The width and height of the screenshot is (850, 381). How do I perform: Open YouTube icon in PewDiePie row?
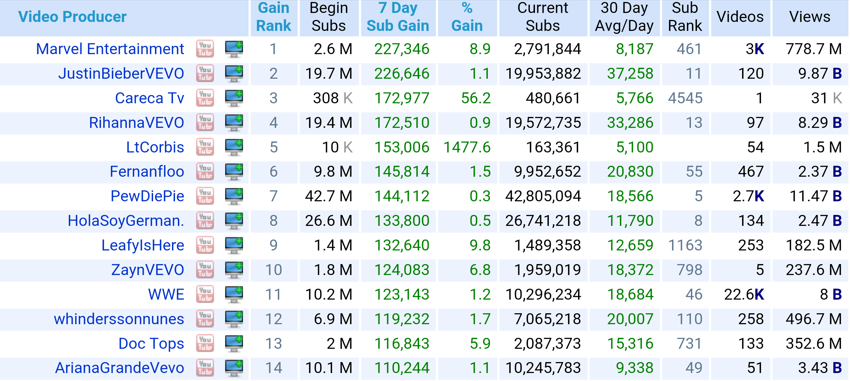(205, 196)
